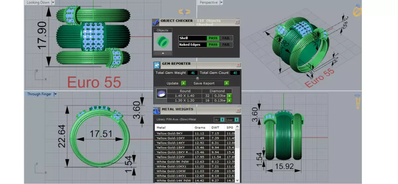Screen dimensions: 398x184
Task: Click green arrow on 0.33tw row
Action: pyautogui.click(x=229, y=96)
